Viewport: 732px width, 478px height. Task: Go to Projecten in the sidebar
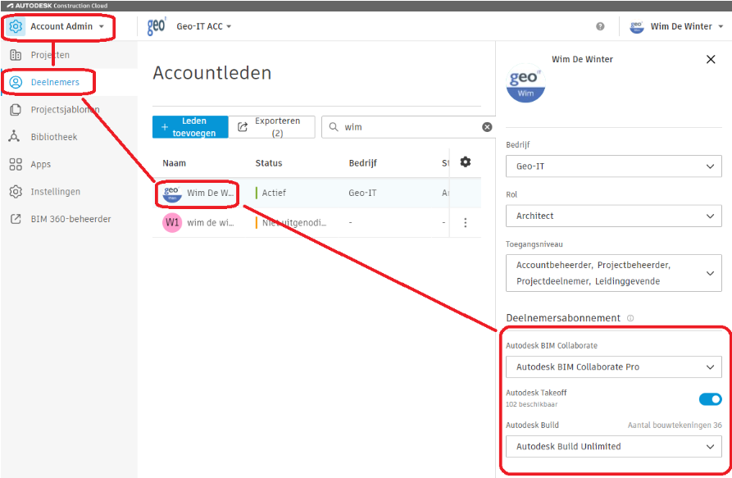click(x=69, y=55)
